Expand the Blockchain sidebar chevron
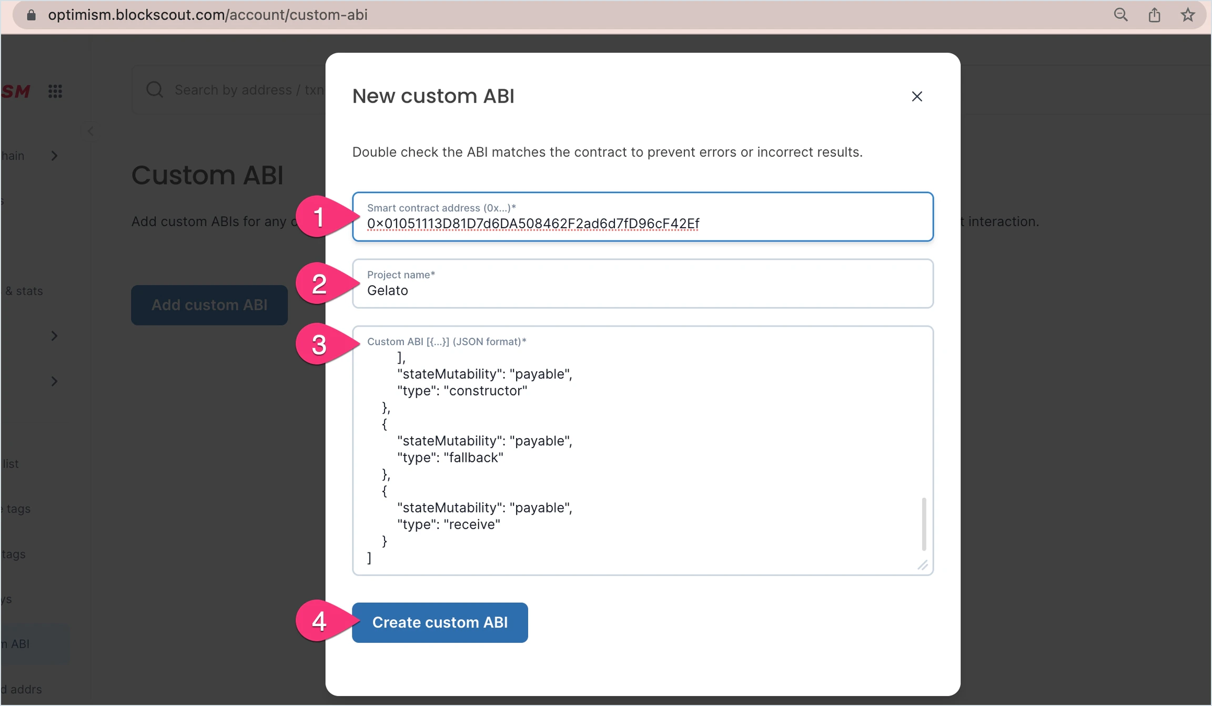The height and width of the screenshot is (706, 1212). (54, 156)
